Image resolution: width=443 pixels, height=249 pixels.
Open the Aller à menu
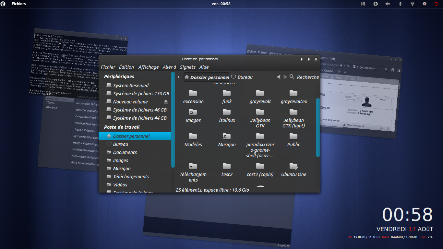pos(169,67)
